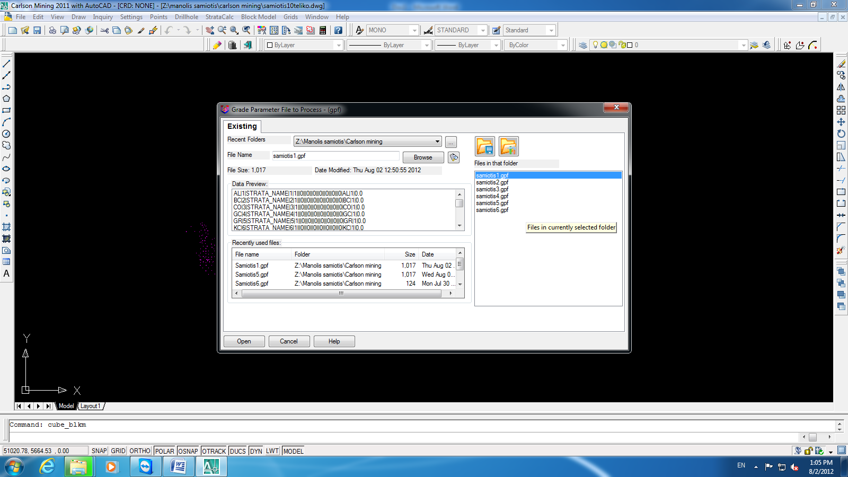This screenshot has width=848, height=477.
Task: Click the Browse button
Action: click(423, 157)
